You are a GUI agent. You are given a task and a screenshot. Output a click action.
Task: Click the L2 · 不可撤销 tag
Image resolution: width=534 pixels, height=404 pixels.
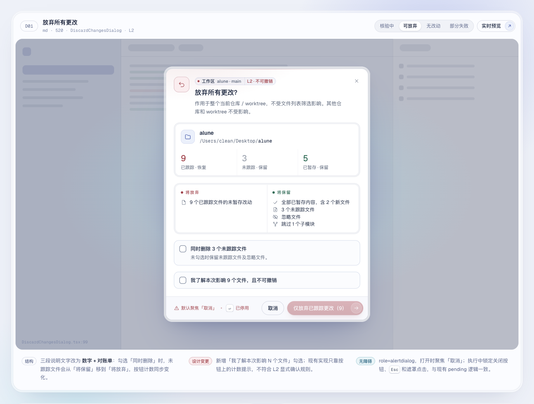pos(260,81)
